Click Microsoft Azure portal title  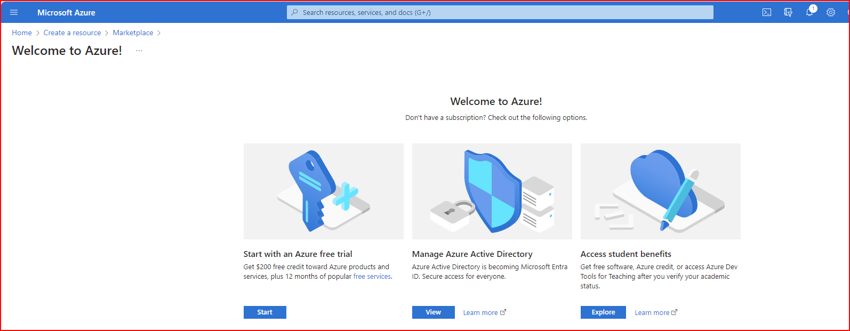point(66,12)
